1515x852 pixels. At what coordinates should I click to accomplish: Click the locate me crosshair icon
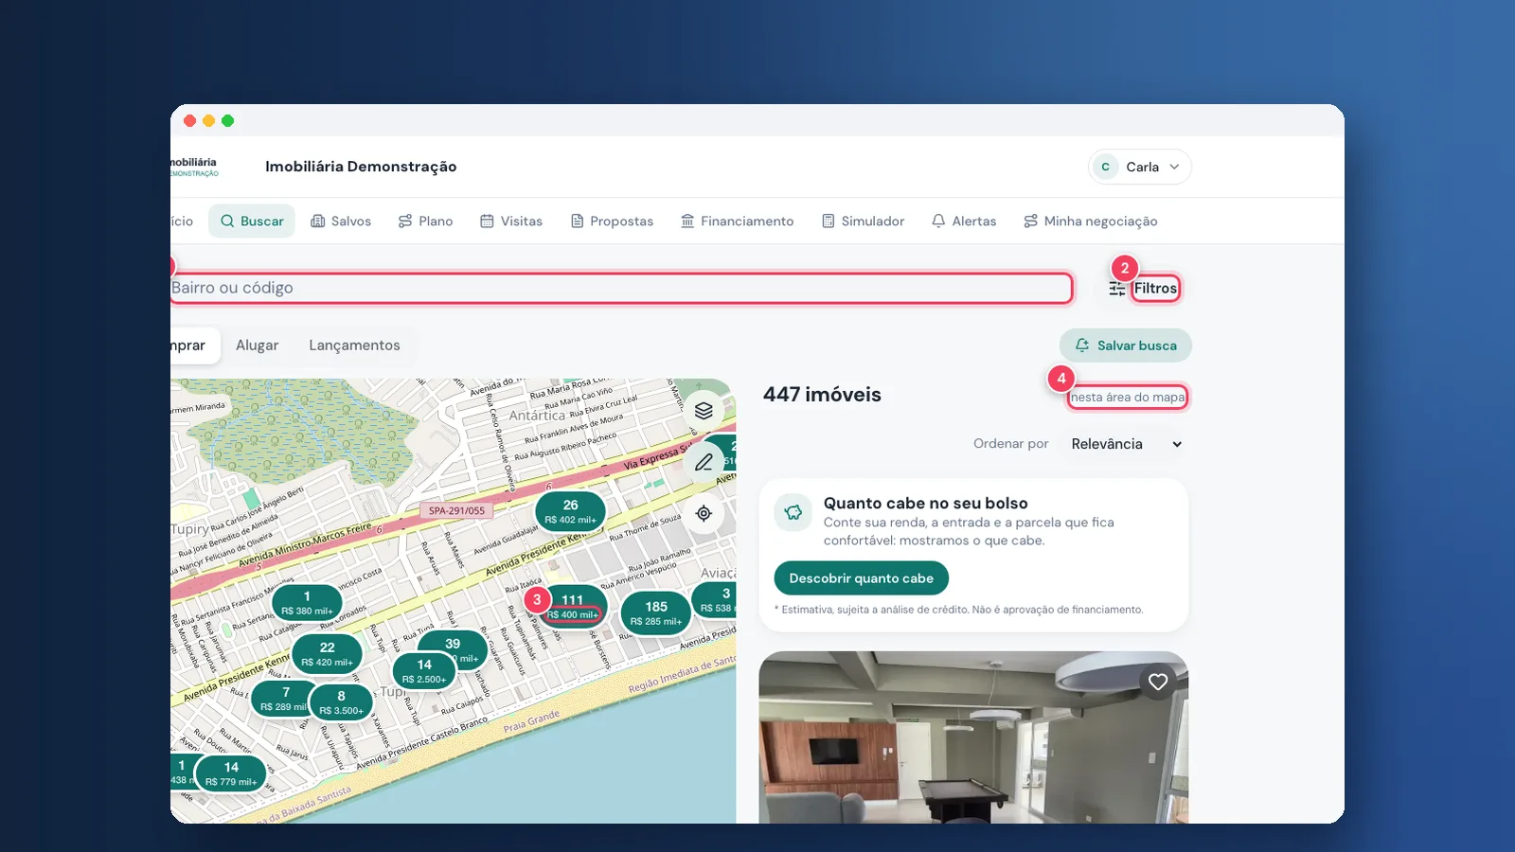click(x=704, y=513)
